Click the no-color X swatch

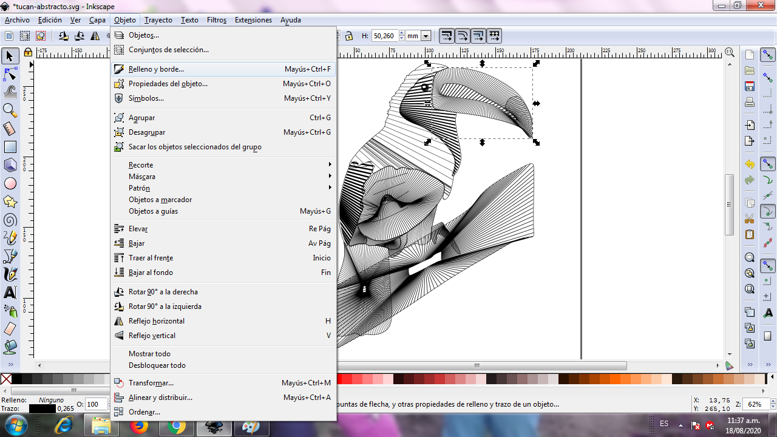click(6, 379)
